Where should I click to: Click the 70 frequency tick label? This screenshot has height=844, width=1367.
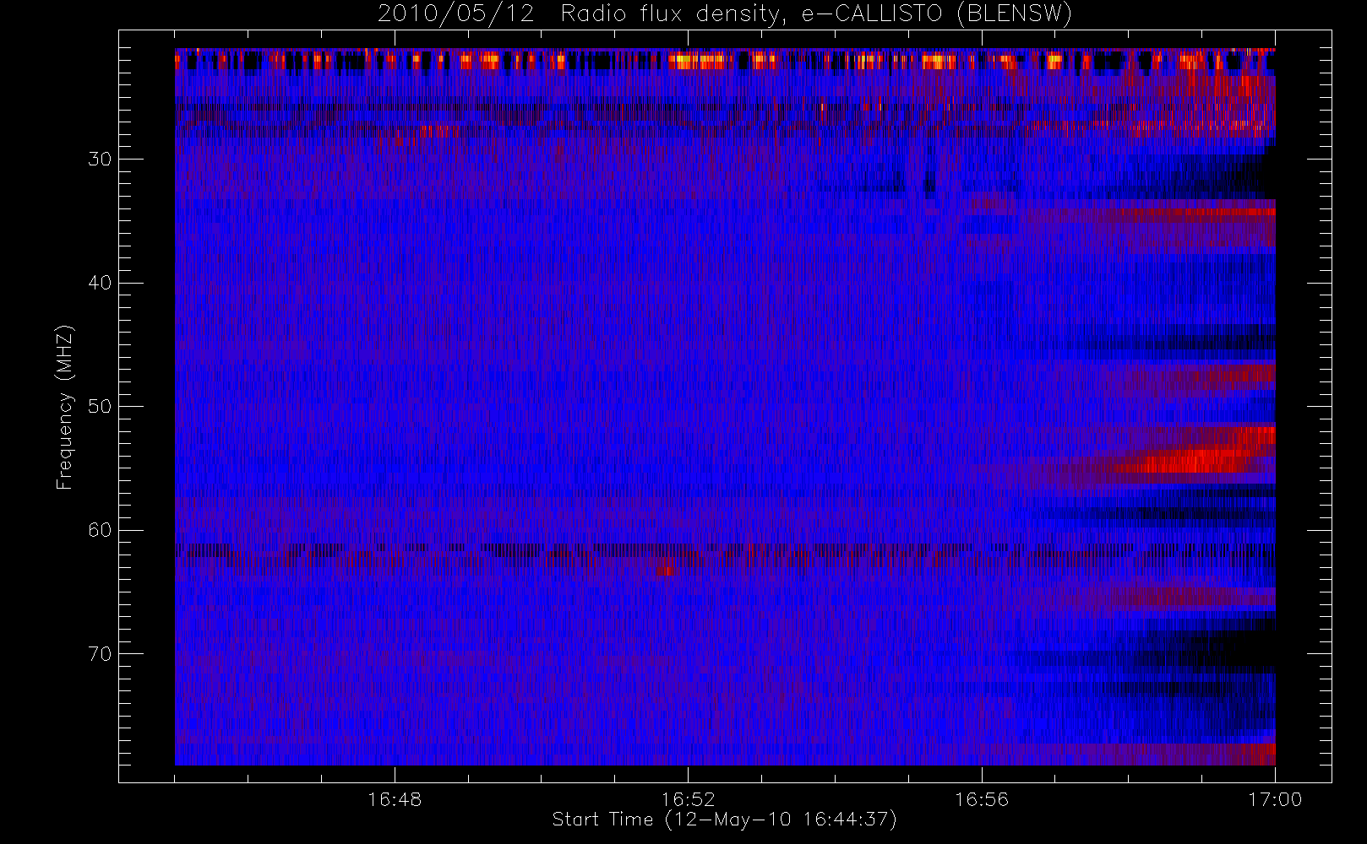pyautogui.click(x=100, y=654)
